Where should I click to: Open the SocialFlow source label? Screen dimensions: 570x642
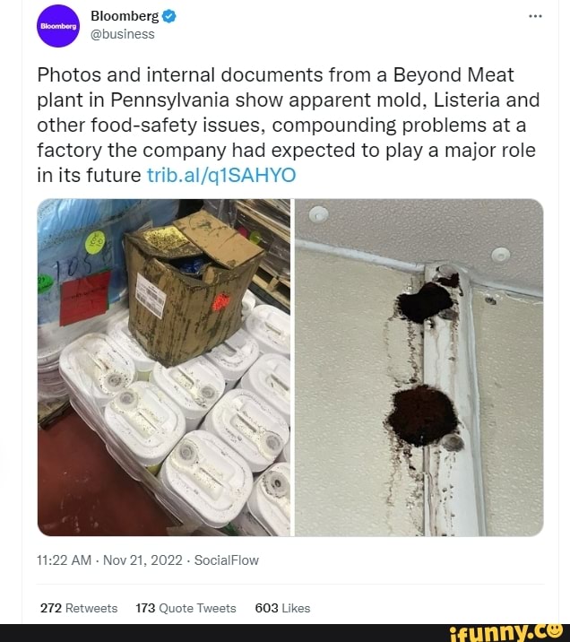click(x=228, y=560)
